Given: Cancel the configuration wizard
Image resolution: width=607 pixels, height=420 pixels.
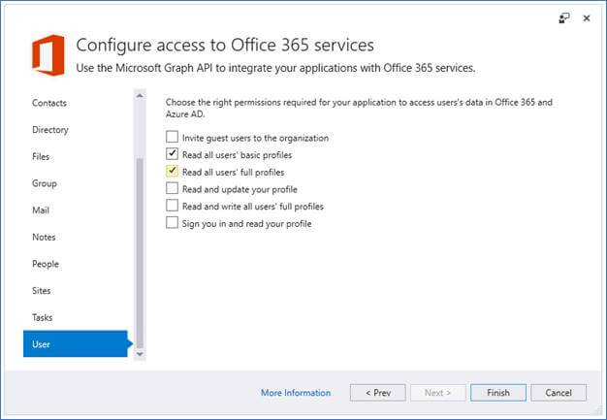Looking at the screenshot, I should (559, 393).
